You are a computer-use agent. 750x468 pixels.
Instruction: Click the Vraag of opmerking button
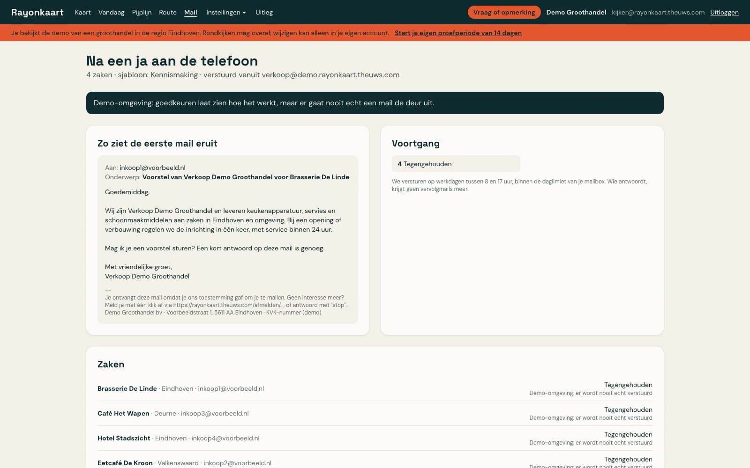pyautogui.click(x=504, y=12)
